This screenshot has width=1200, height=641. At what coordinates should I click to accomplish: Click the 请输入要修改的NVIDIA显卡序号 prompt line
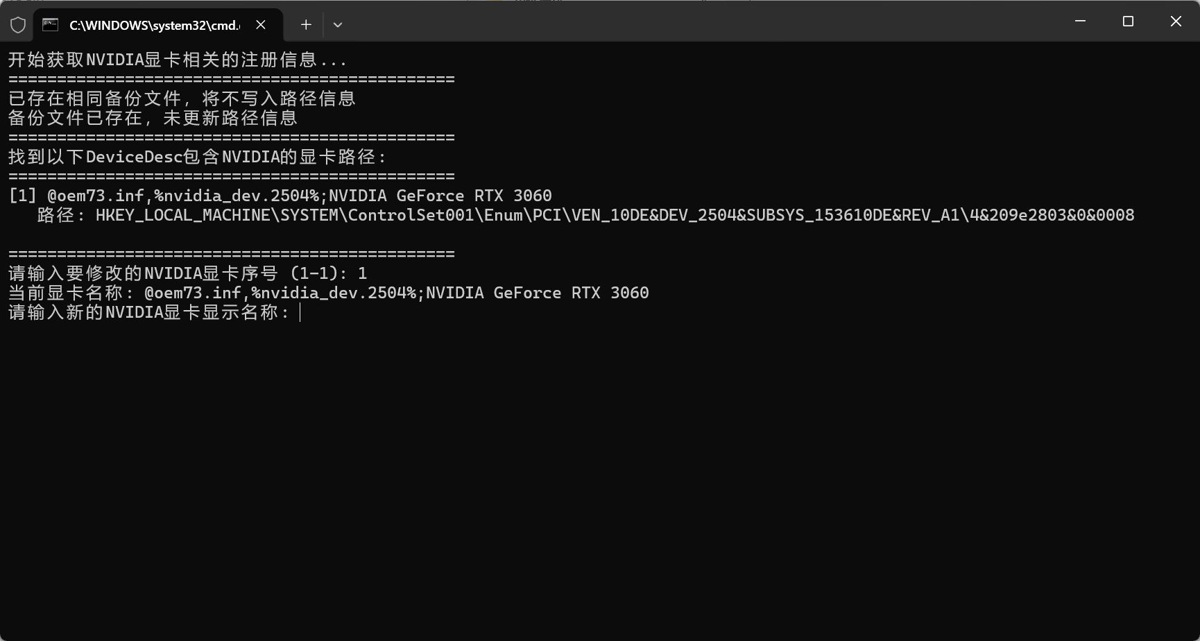[187, 274]
